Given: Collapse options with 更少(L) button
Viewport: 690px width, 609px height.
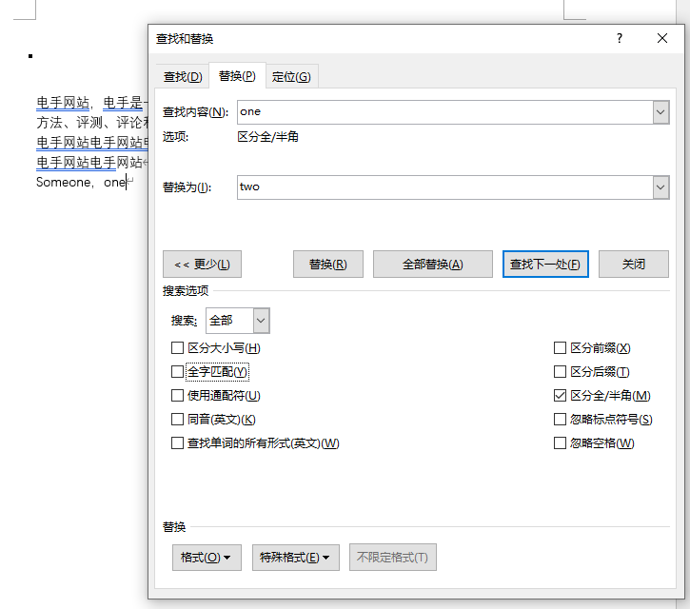Looking at the screenshot, I should [x=202, y=264].
